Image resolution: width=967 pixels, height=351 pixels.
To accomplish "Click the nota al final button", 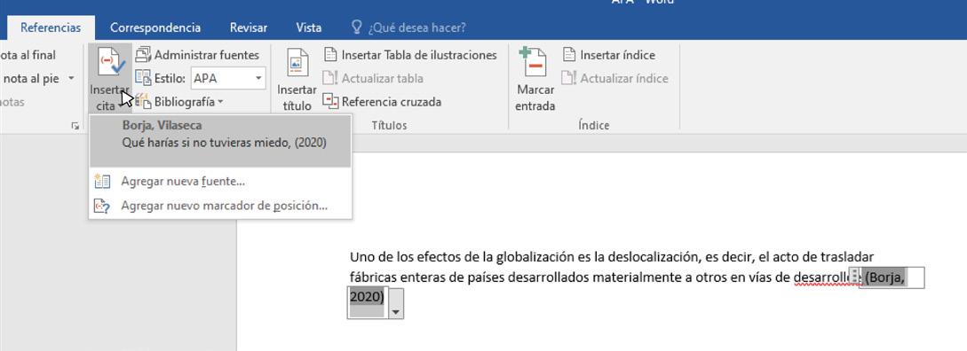I will [28, 55].
